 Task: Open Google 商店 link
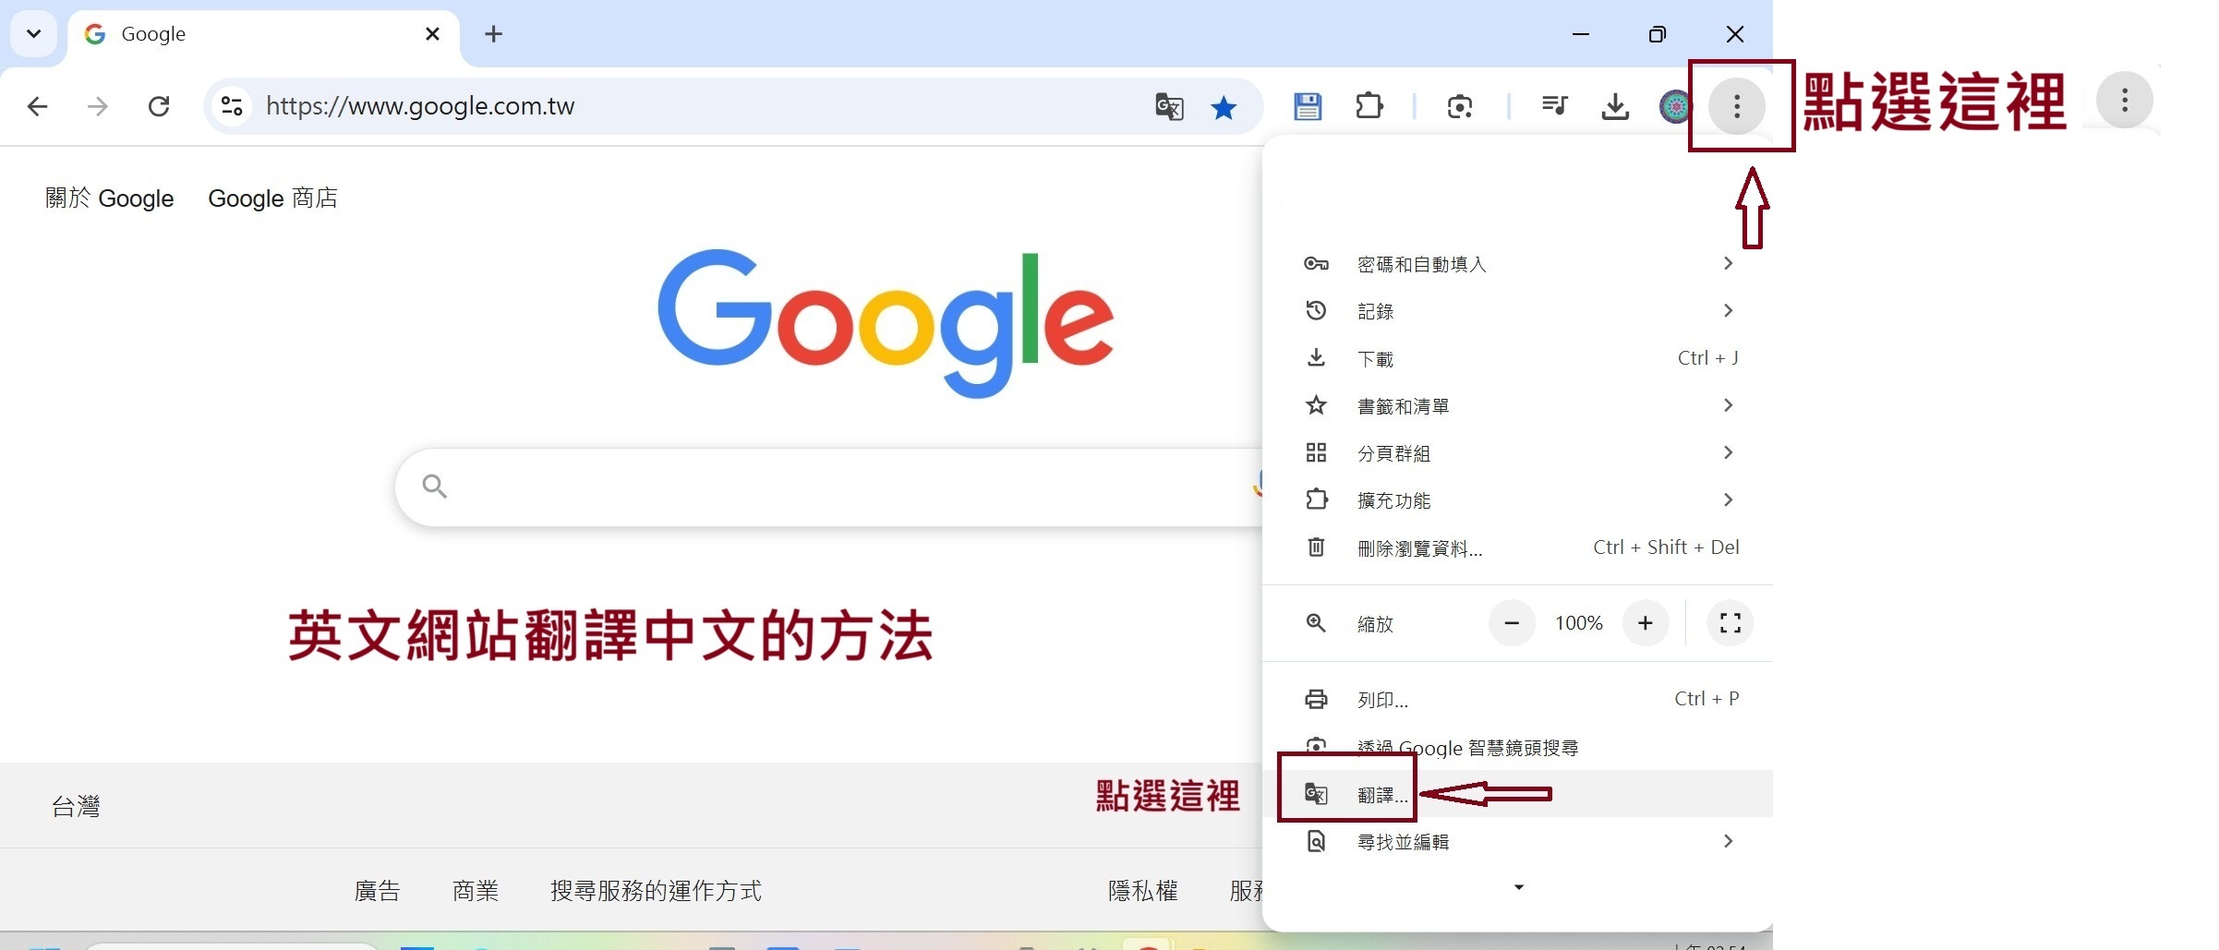pyautogui.click(x=272, y=198)
